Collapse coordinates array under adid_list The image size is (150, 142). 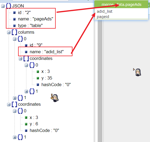point(20,59)
